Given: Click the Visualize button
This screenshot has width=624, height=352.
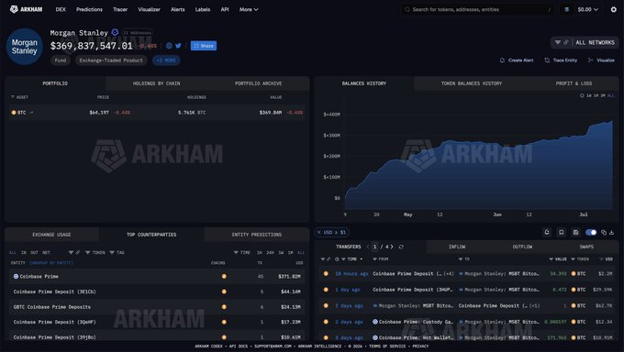Looking at the screenshot, I should [x=601, y=60].
